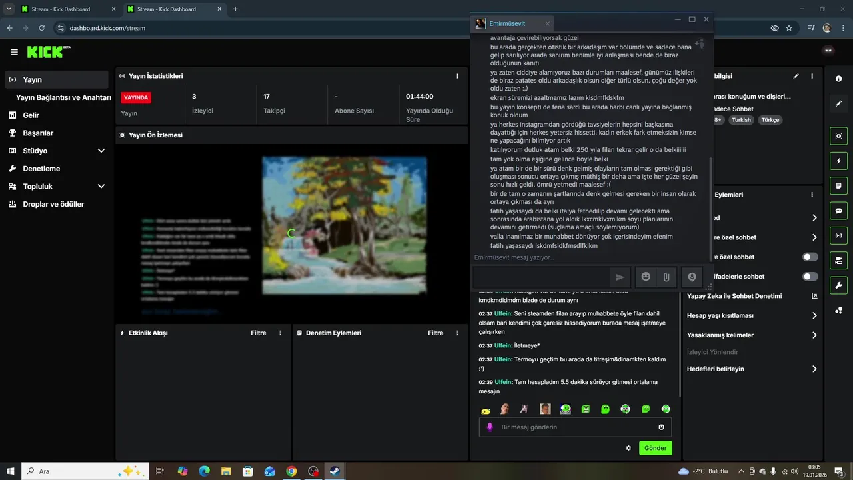Go to the Denetleme section

[57, 169]
